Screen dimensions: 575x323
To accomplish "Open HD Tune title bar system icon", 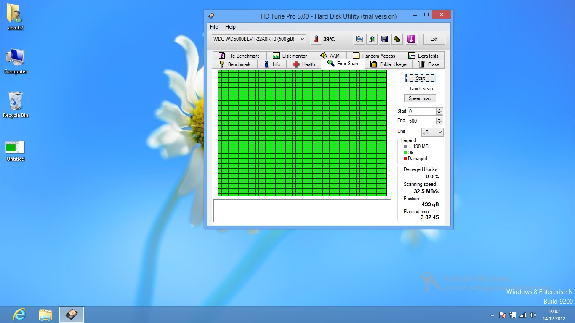I will pyautogui.click(x=211, y=16).
